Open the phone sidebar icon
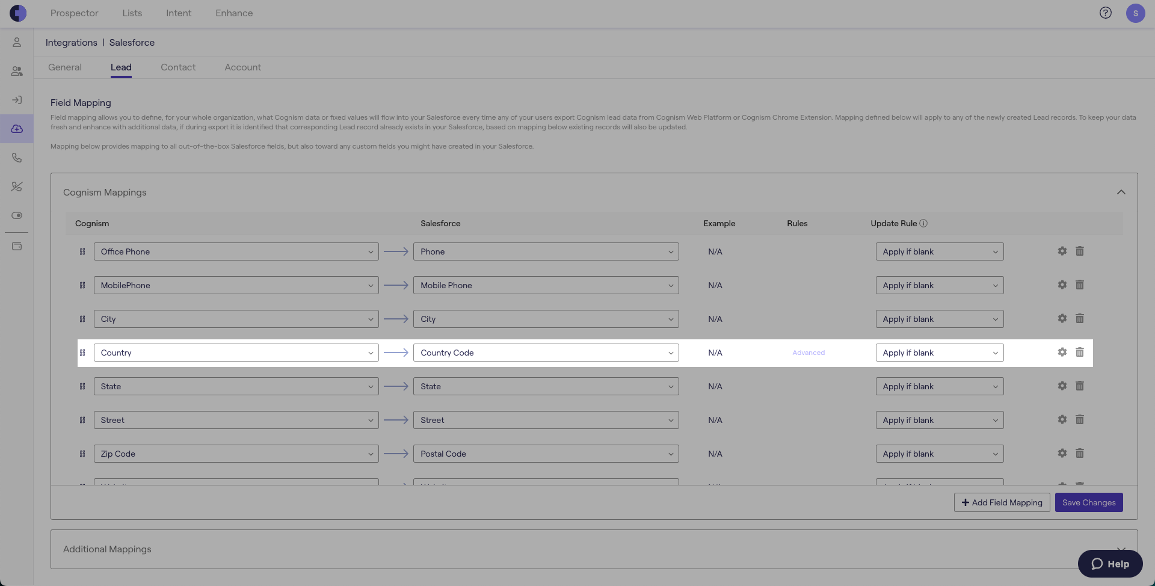This screenshot has width=1155, height=586. [x=17, y=158]
